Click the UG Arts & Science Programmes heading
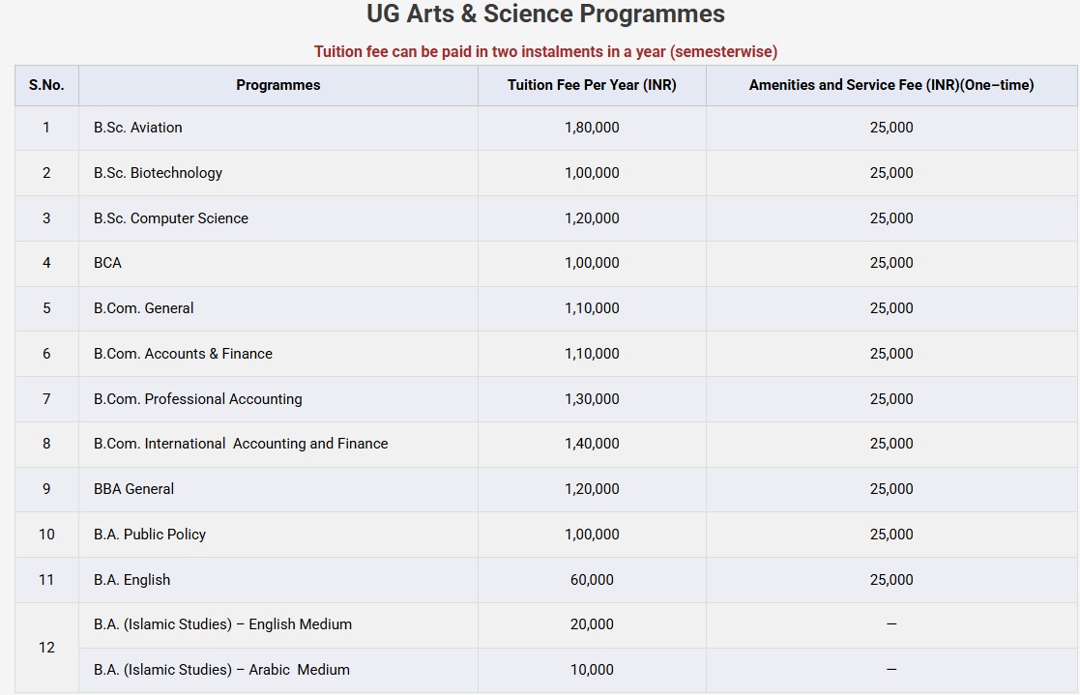 [545, 14]
